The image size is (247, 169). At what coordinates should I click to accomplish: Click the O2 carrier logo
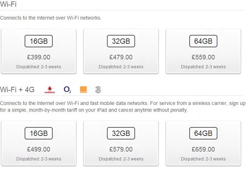pos(67,90)
